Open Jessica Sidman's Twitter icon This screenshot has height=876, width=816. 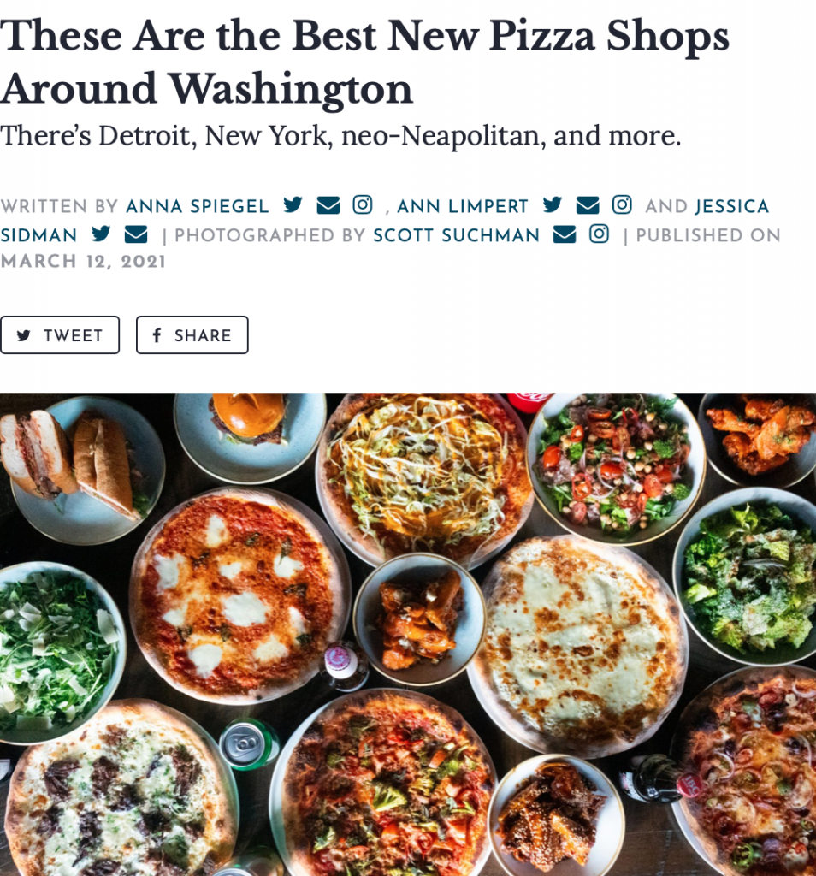tap(101, 234)
